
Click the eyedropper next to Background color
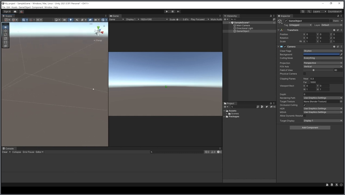341,54
